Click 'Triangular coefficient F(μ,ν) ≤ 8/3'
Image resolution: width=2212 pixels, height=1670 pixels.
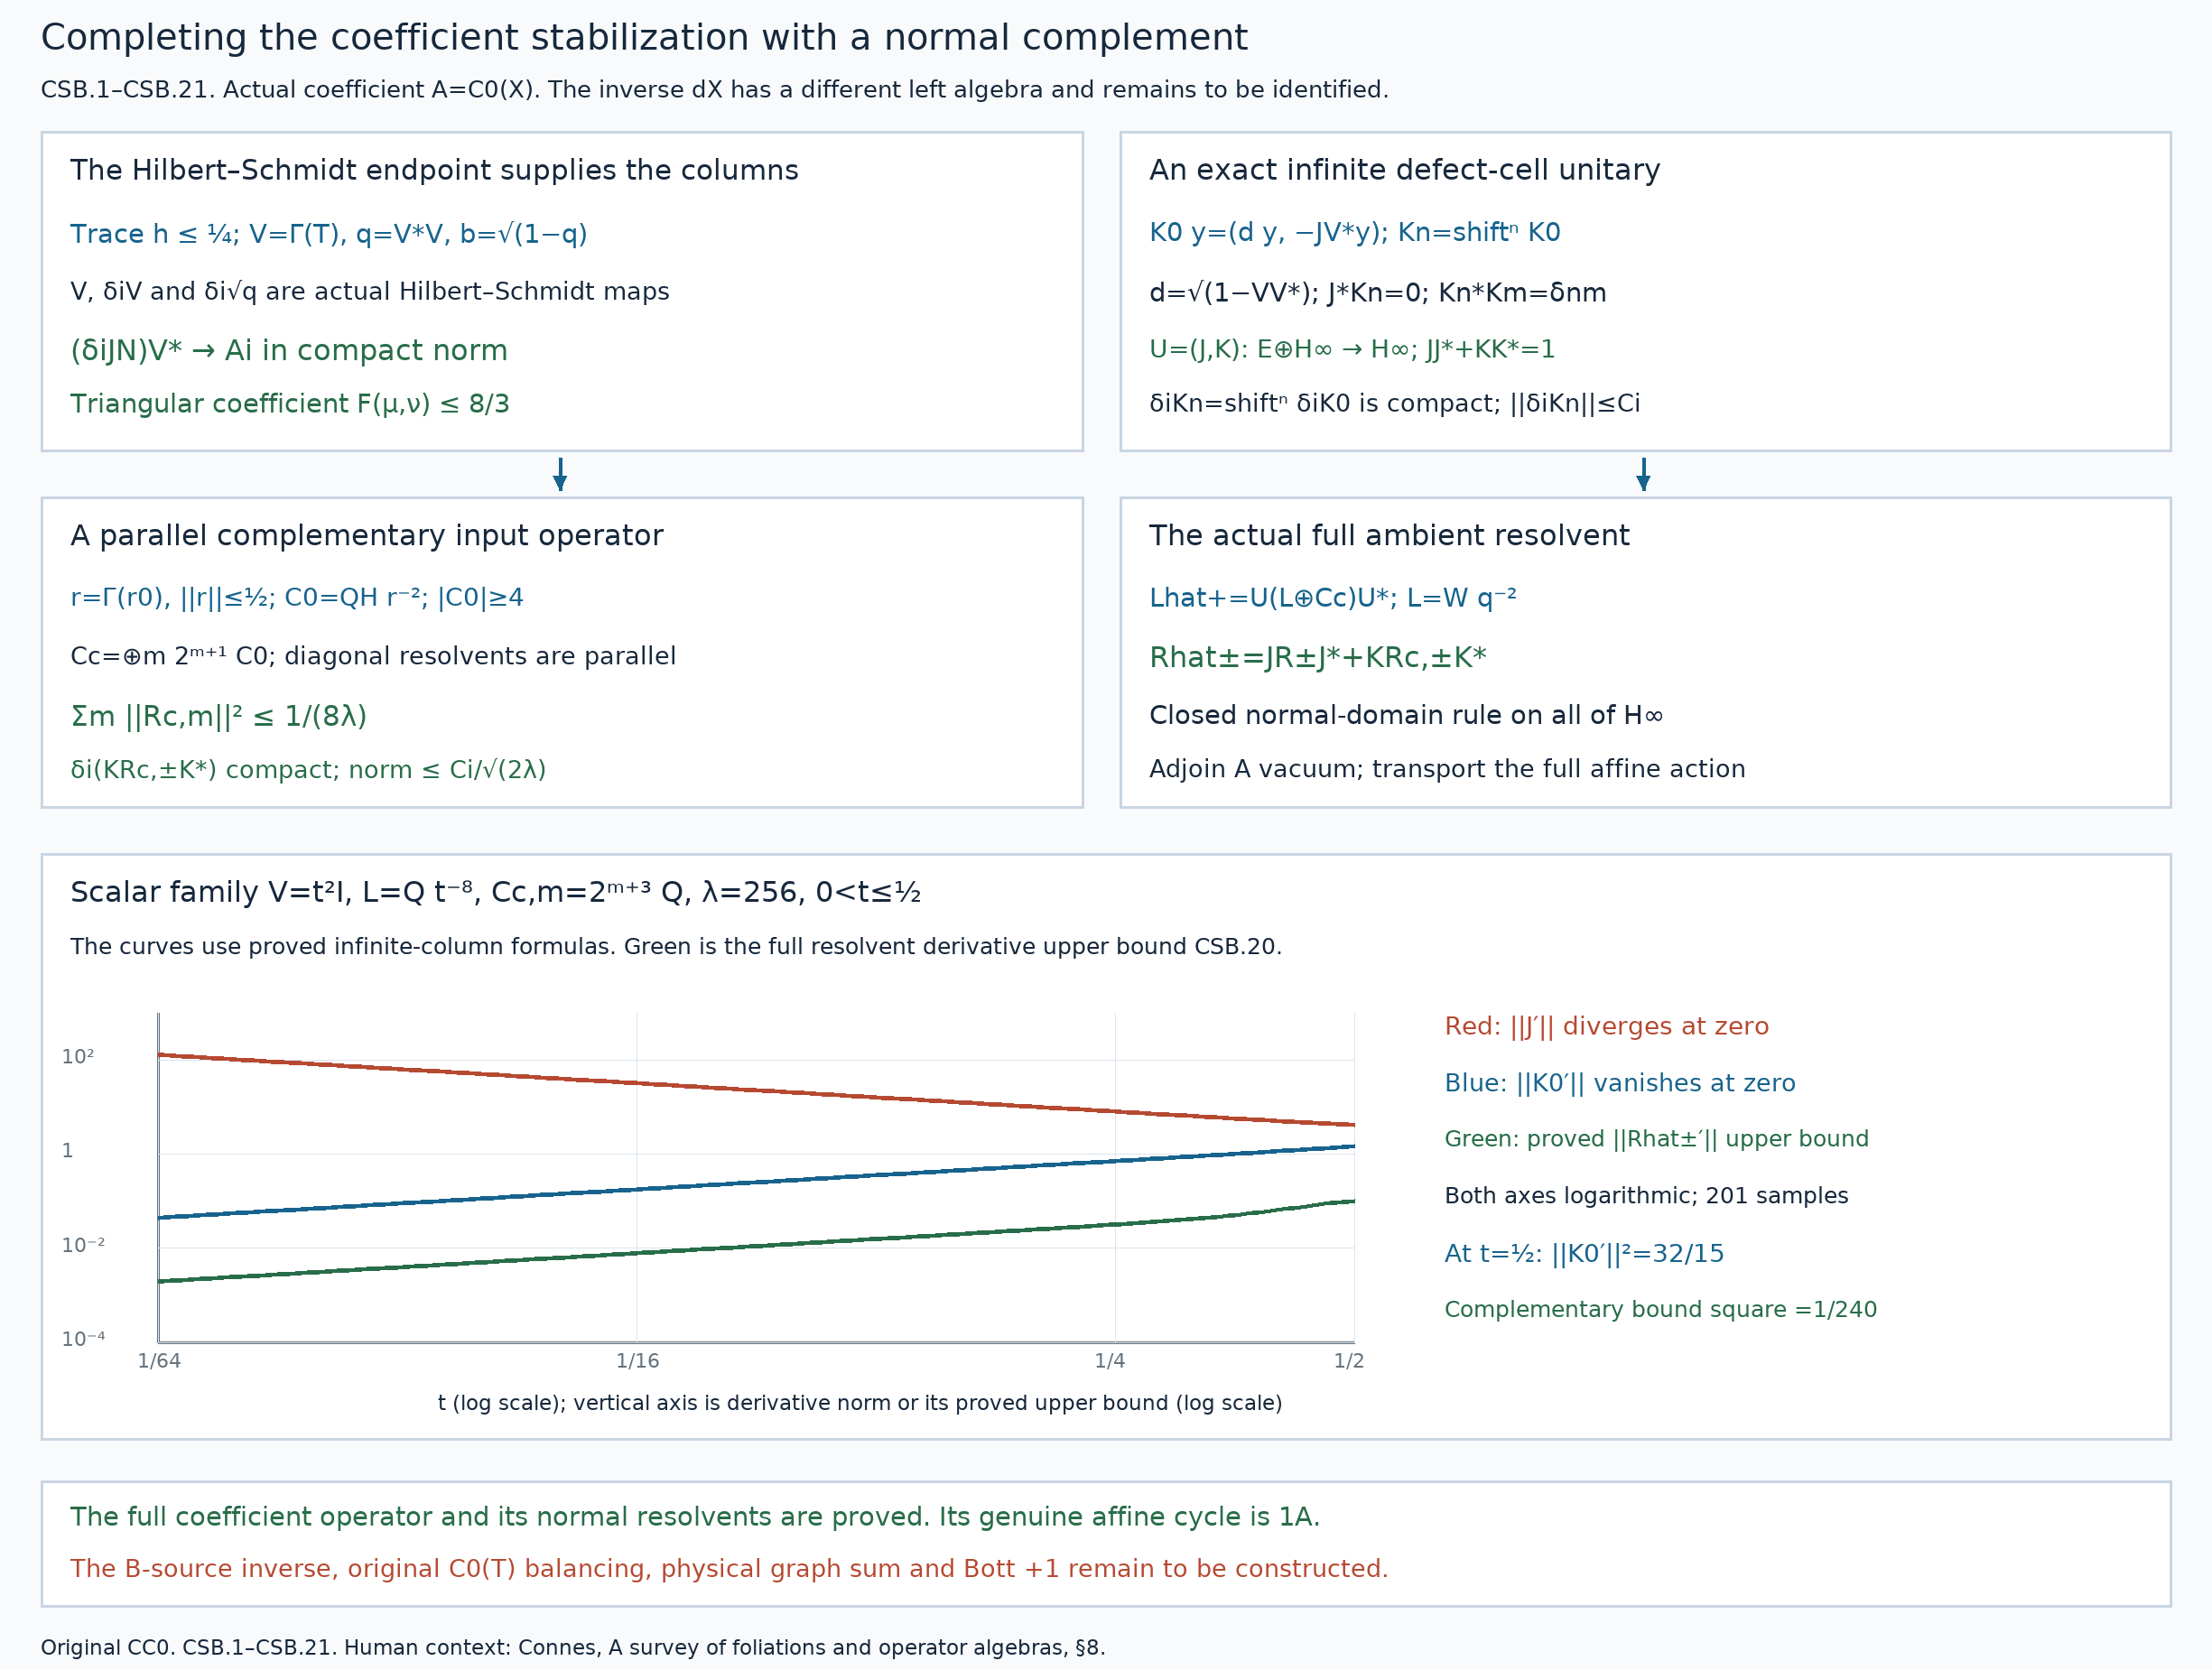289,404
